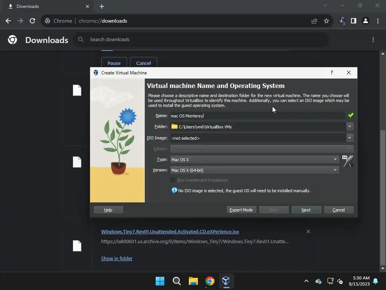386x290 pixels.
Task: Open notifications bell in taskbar
Action: [376, 281]
